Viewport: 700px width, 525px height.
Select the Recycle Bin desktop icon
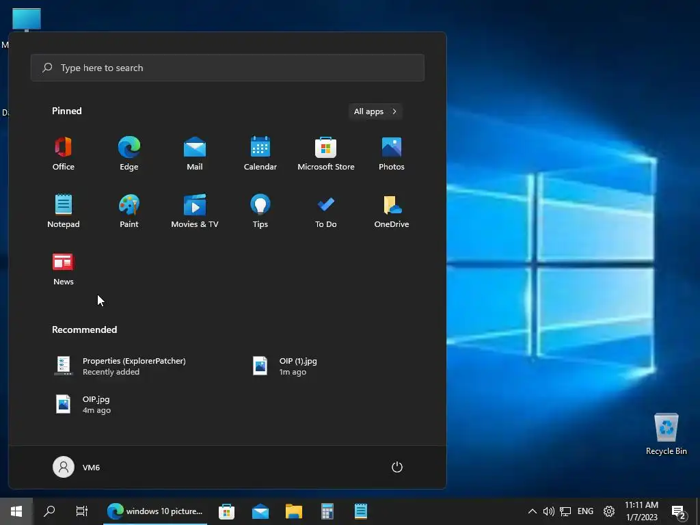(x=666, y=434)
